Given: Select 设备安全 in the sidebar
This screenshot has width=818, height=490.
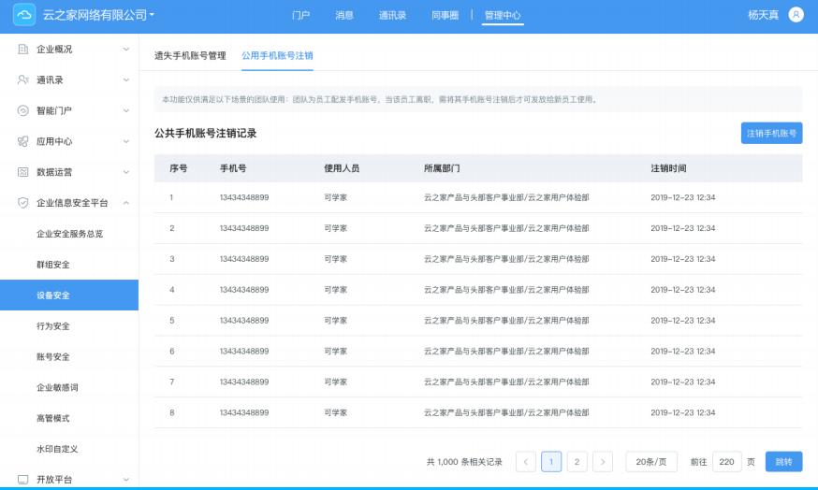Looking at the screenshot, I should (69, 295).
